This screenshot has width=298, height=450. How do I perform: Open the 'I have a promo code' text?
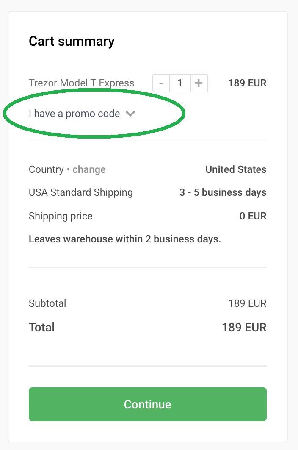click(74, 114)
